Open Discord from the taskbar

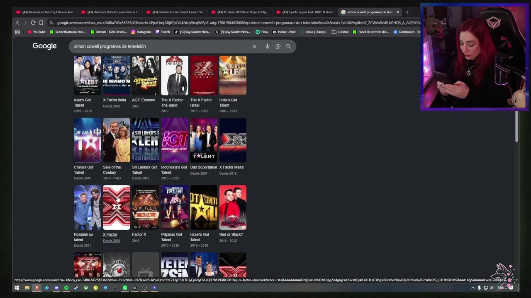click(56, 288)
